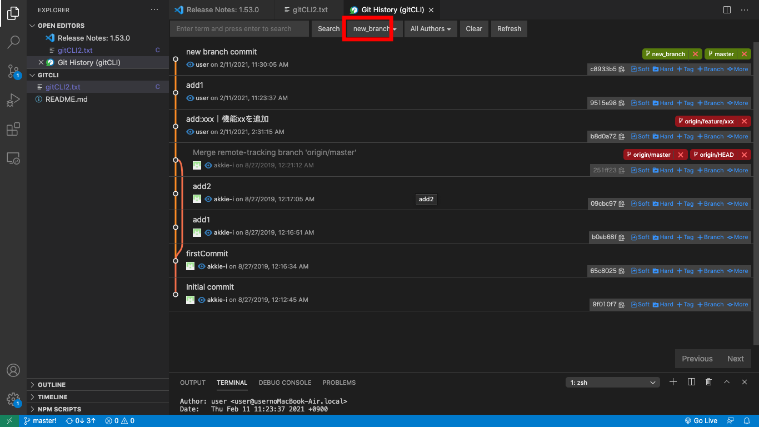
Task: Click the notifications bell in status bar
Action: [x=746, y=421]
